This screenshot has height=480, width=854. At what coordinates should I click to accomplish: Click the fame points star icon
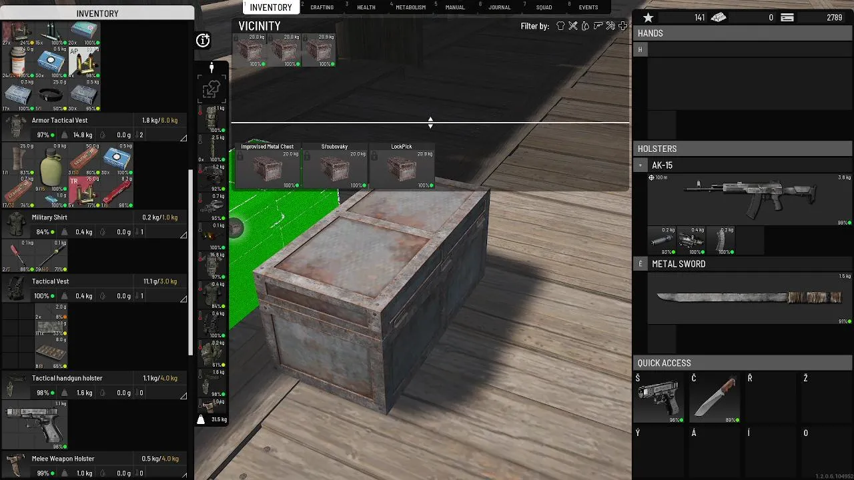pos(648,17)
